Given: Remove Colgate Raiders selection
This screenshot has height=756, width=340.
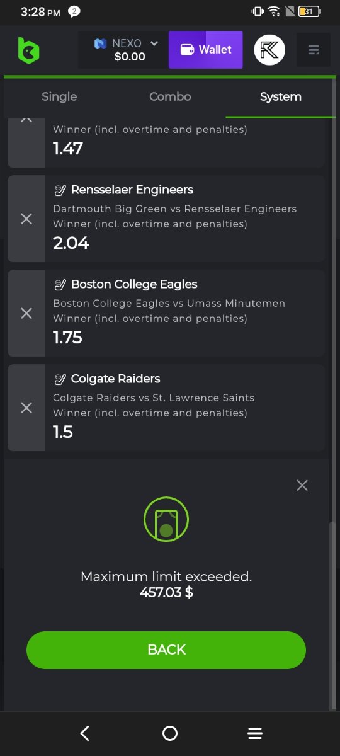Looking at the screenshot, I should pos(26,408).
